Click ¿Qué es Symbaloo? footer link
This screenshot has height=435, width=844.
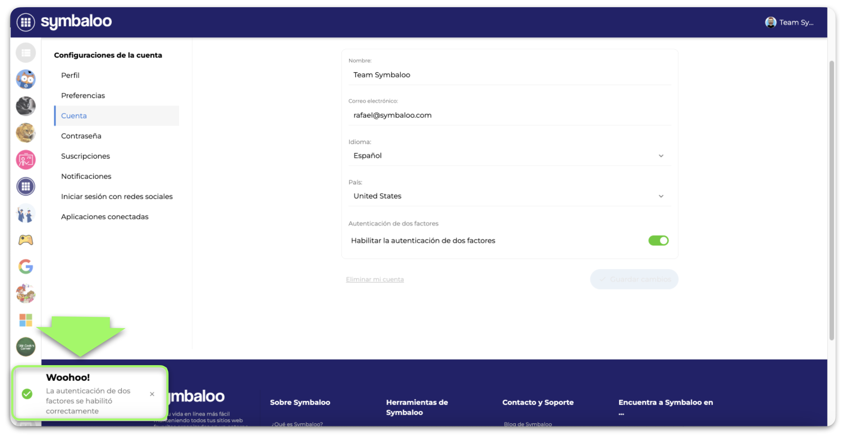[x=297, y=424]
